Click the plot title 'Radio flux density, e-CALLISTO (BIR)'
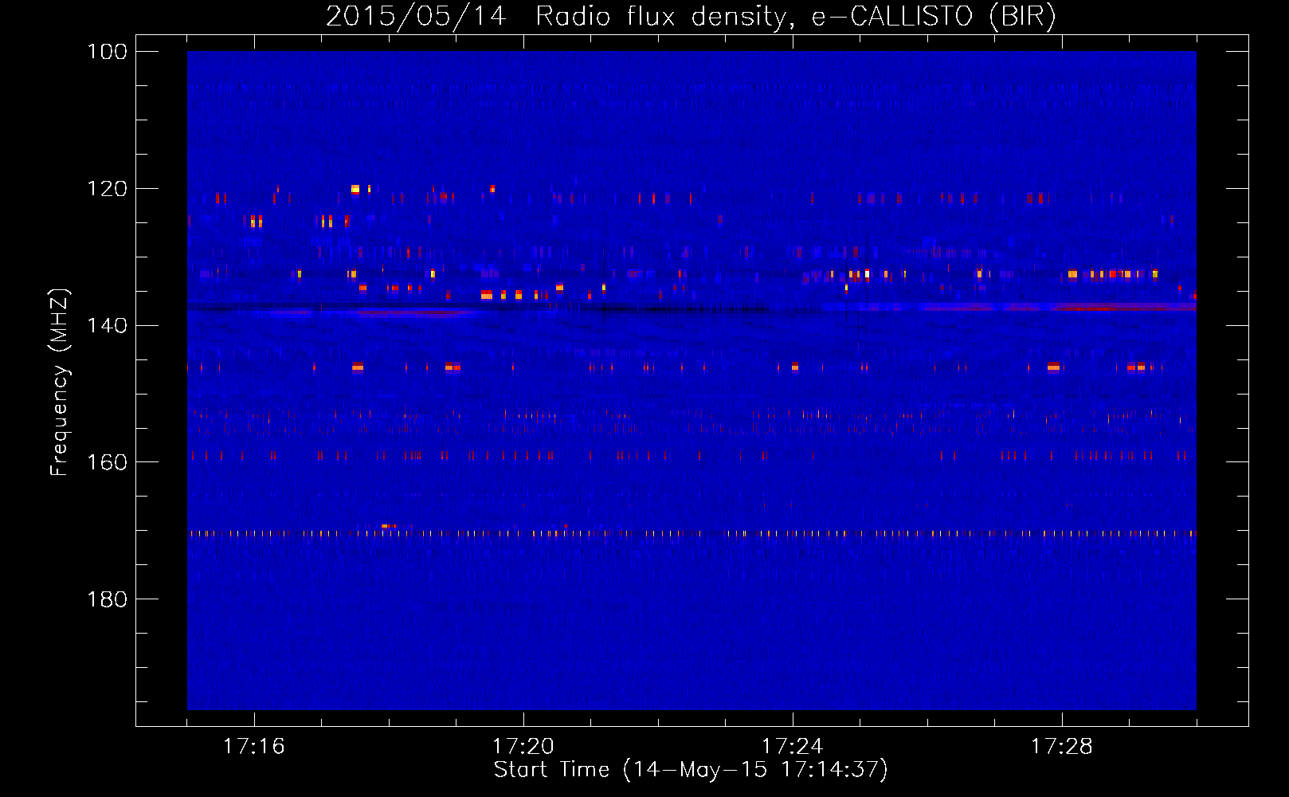The height and width of the screenshot is (797, 1289). click(795, 17)
